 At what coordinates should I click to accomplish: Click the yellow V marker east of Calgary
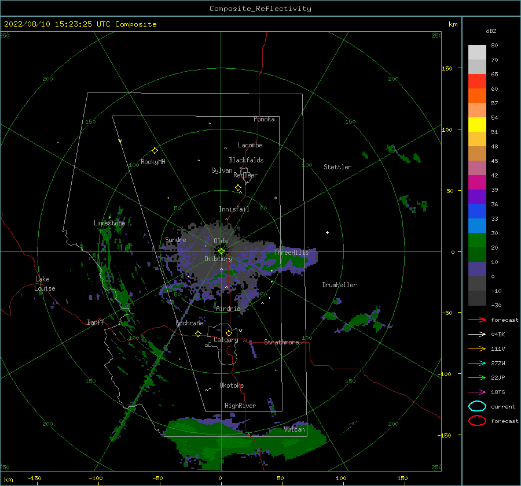(240, 331)
